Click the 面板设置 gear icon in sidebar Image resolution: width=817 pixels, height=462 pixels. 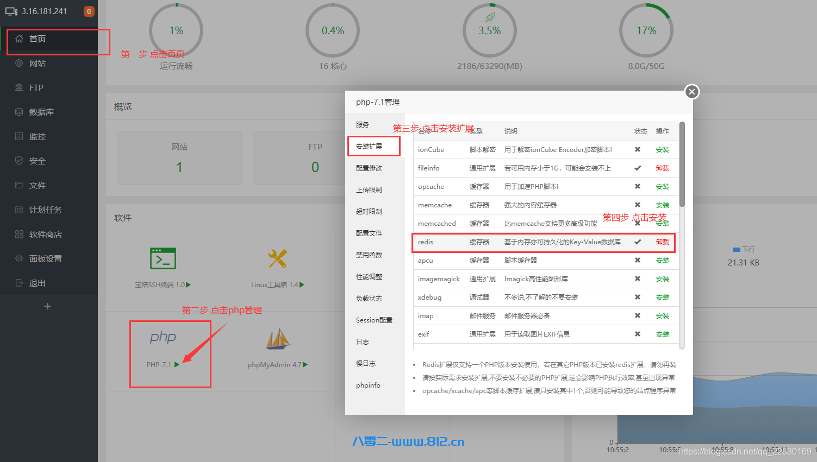click(x=19, y=258)
